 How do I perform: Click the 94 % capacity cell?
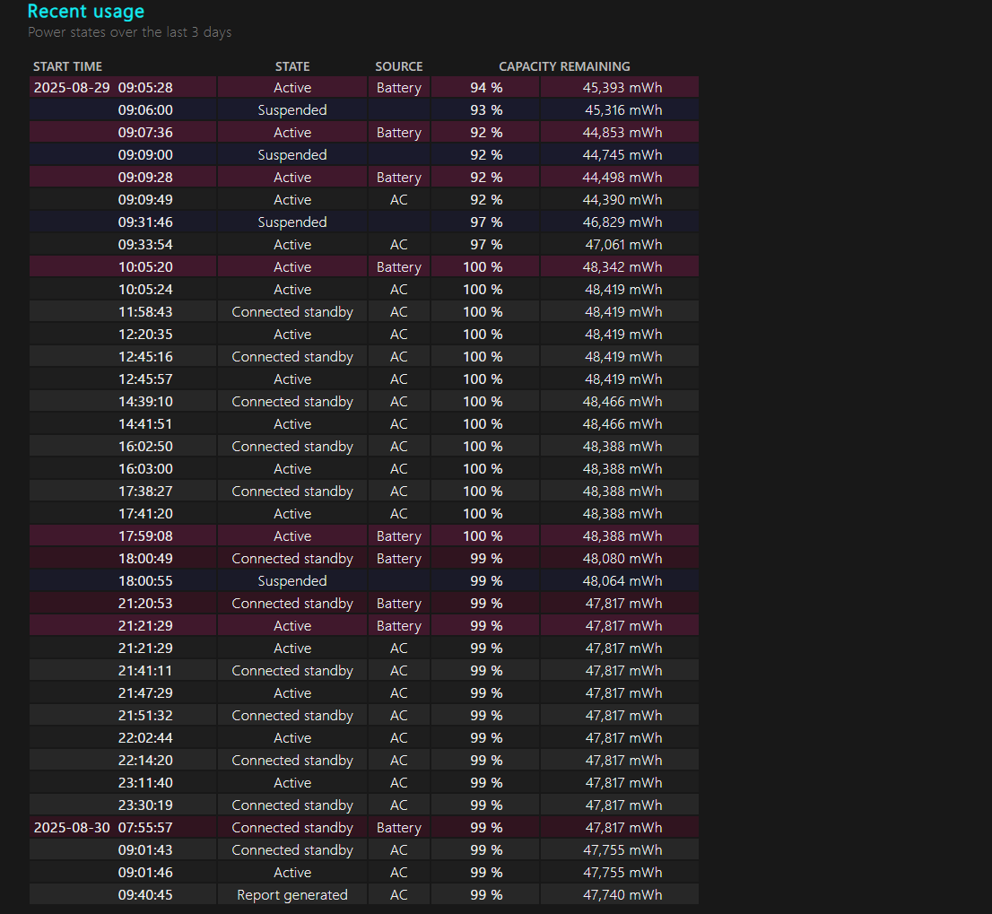[486, 88]
